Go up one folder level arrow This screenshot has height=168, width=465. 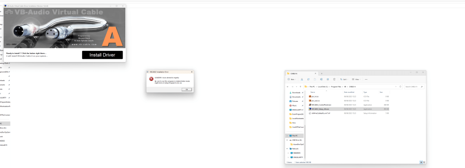[301, 86]
